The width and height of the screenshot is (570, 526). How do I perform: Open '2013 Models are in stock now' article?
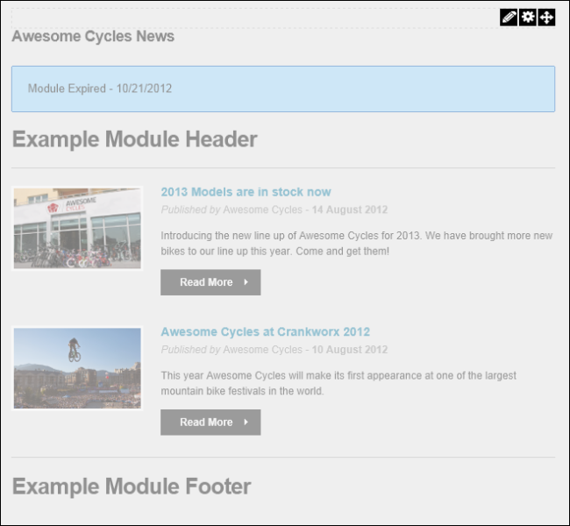coord(246,192)
